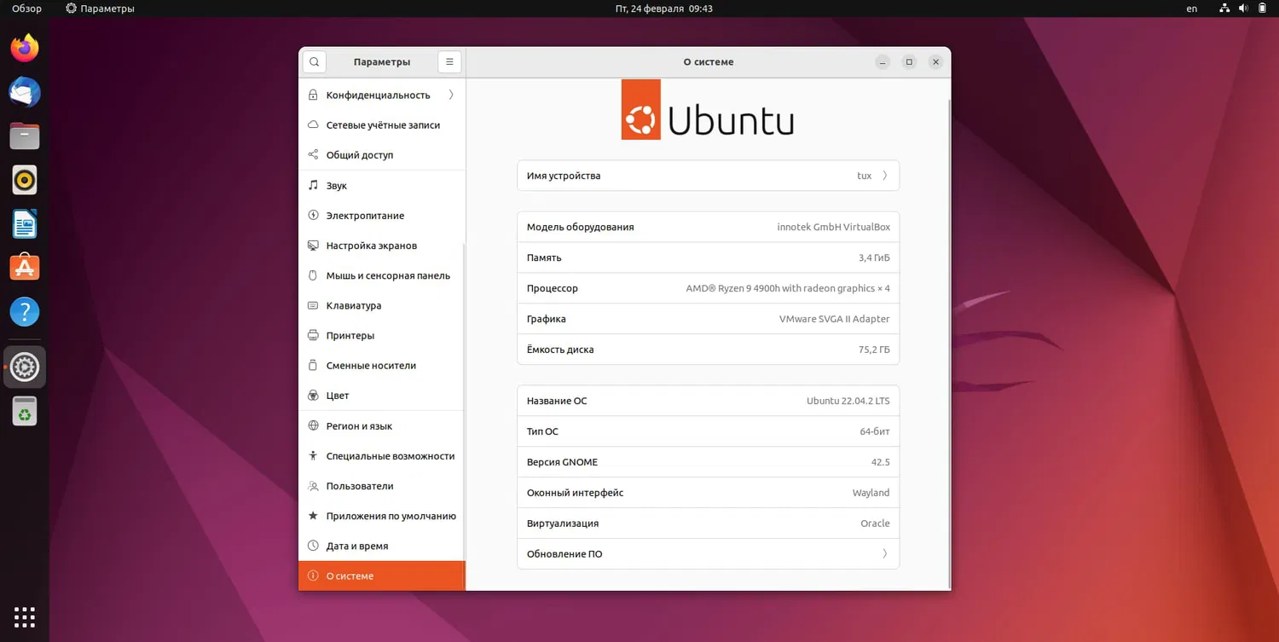1279x642 pixels.
Task: Click the VMware SVGA II Adapter text
Action: [x=835, y=319]
